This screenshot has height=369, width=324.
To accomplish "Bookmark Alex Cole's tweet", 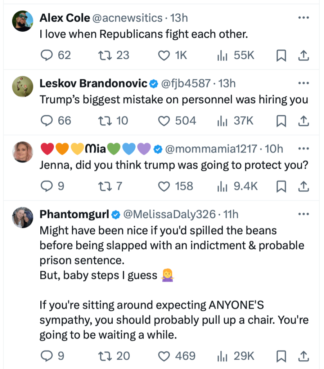I will pos(281,55).
